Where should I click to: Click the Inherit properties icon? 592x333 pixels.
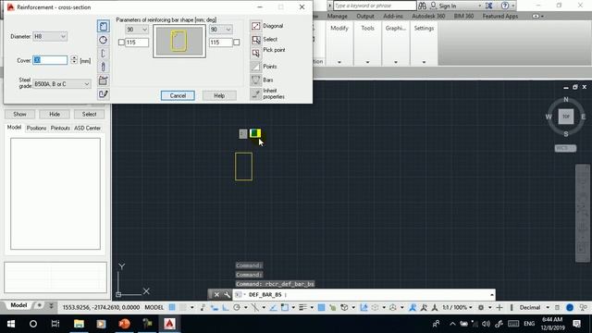pos(255,93)
